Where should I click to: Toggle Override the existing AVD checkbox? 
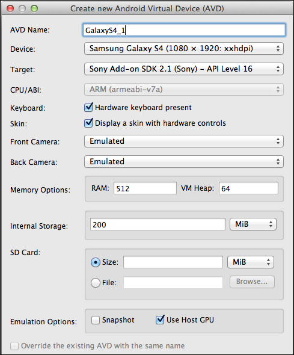tap(14, 346)
